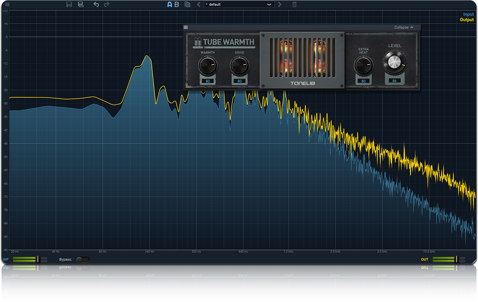Click the -12 dB scale label

[5, 64]
